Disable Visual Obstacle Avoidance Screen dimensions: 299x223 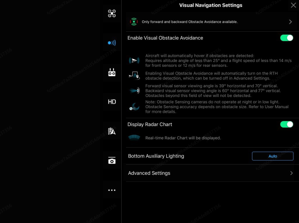(287, 38)
